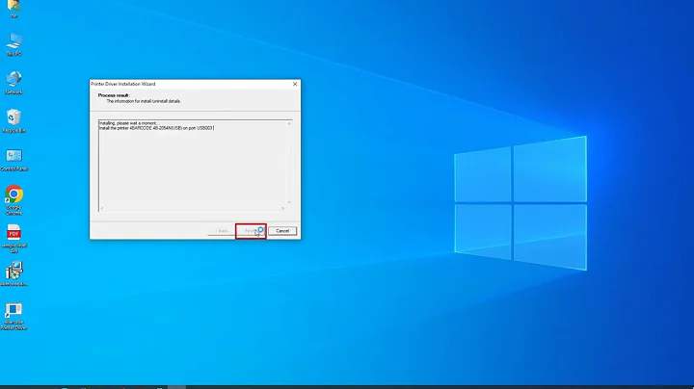Click the log scroll right arrow
Image resolution: width=694 pixels, height=389 pixels.
[282, 208]
